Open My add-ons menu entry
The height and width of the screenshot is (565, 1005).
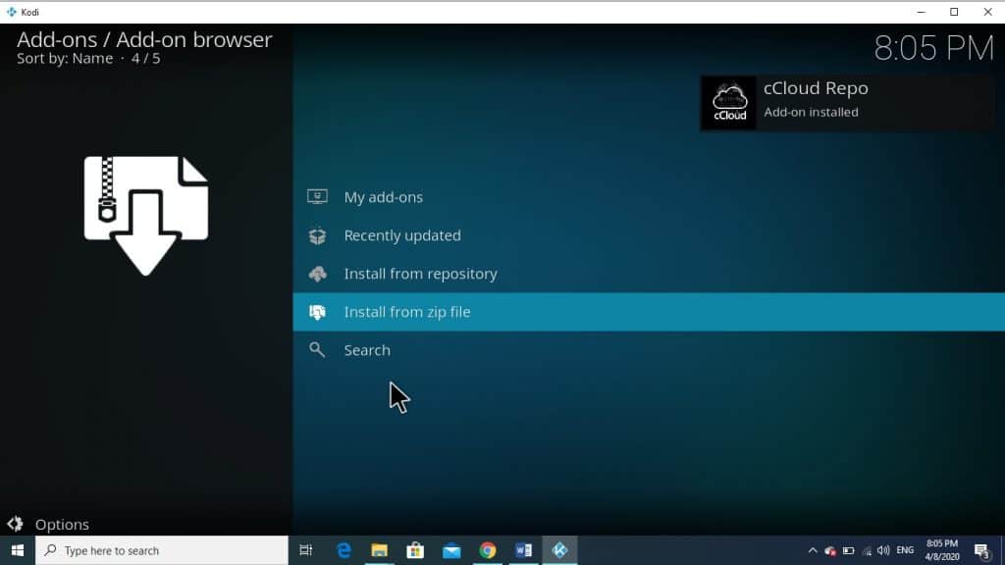(649, 196)
